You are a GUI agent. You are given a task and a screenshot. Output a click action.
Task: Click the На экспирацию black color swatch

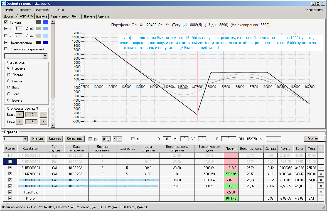[x=39, y=43]
